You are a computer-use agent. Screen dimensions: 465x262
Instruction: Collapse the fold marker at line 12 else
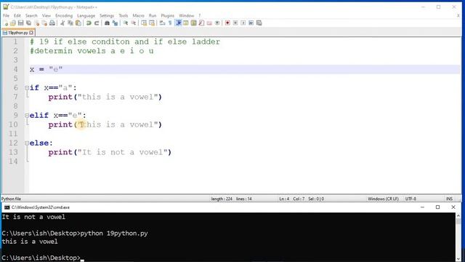[27, 143]
